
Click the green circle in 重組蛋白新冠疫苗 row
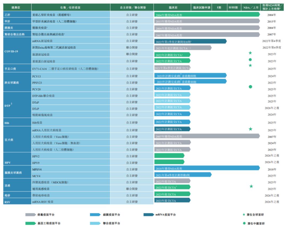pos(250,60)
